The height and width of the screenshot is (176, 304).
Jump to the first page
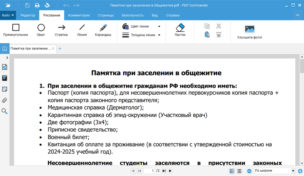pos(139,171)
